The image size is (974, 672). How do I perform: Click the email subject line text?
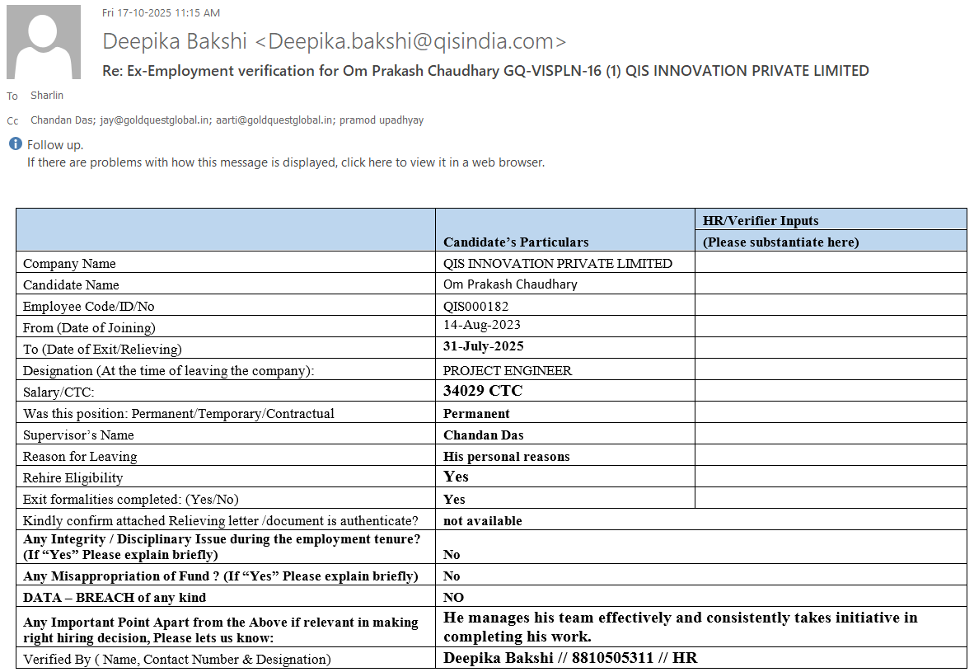pos(485,71)
